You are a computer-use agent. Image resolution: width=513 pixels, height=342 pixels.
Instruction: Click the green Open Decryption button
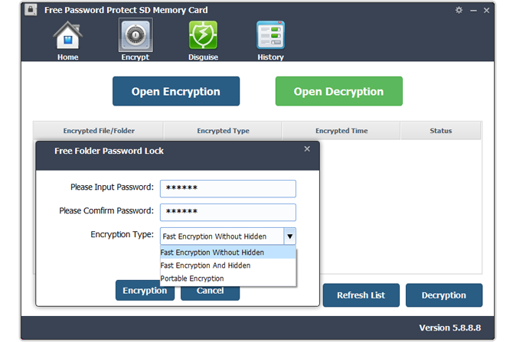(x=339, y=91)
